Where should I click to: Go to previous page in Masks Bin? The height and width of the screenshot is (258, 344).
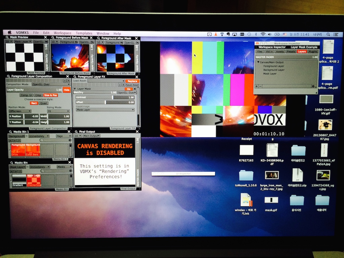[12, 171]
